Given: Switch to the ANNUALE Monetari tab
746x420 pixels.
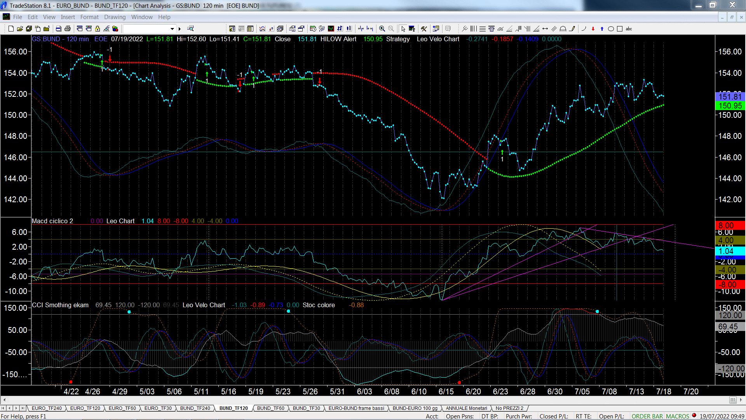Looking at the screenshot, I should pos(466,408).
